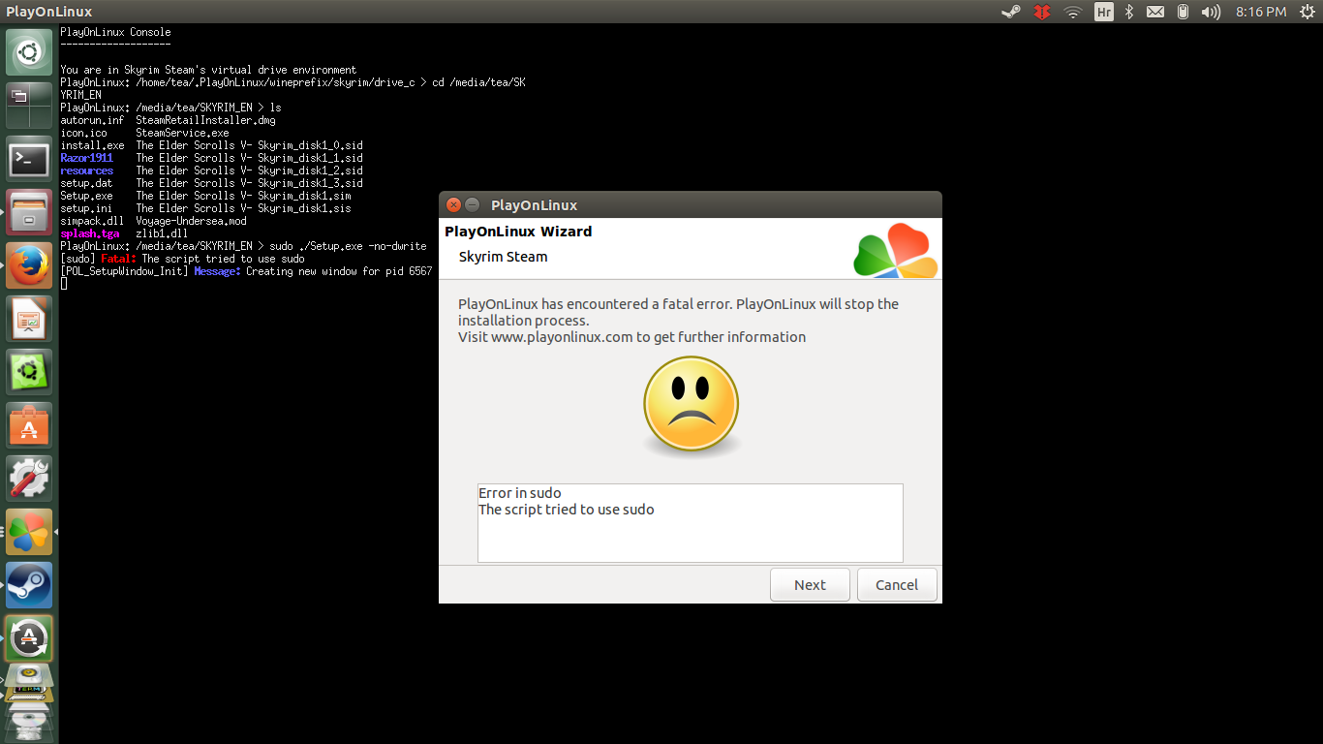Click 'SteamService.exe' in console listing

(182, 133)
